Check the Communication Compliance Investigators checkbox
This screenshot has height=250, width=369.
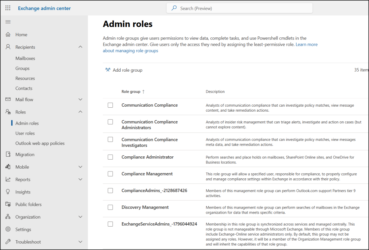tap(110, 139)
